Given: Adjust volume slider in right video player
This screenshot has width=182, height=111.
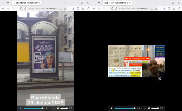Looking at the screenshot, I should pos(155,108).
